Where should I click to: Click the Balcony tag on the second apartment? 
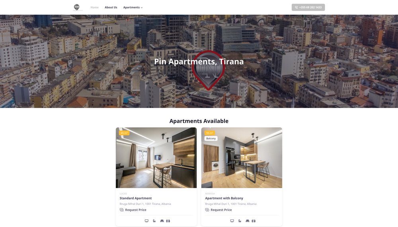[x=211, y=138]
